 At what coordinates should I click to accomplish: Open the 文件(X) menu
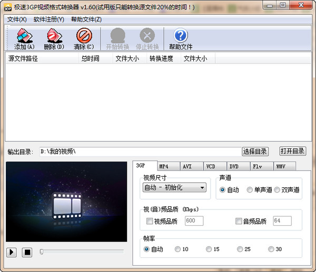(x=17, y=19)
